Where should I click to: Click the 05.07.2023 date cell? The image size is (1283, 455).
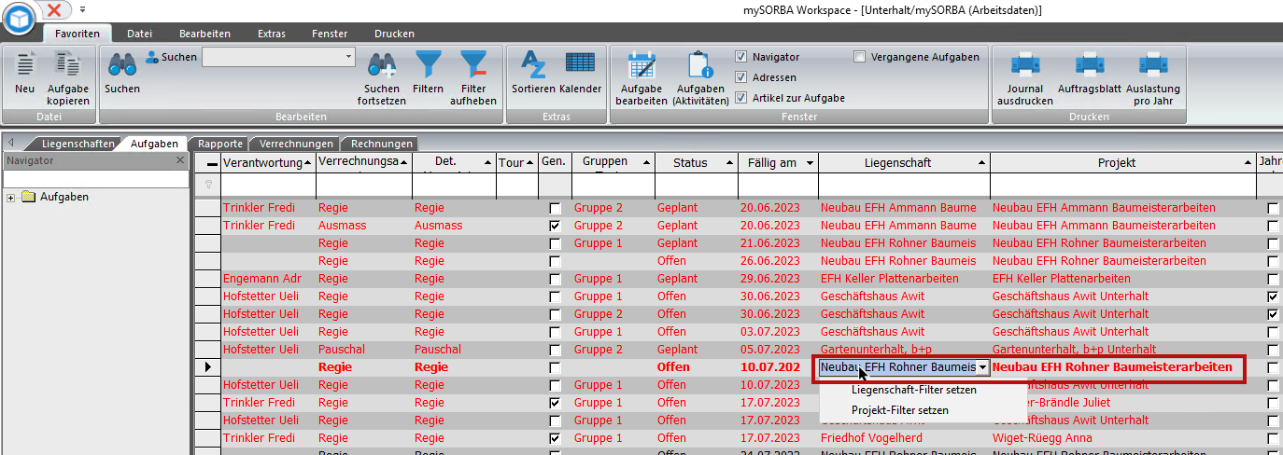[777, 350]
